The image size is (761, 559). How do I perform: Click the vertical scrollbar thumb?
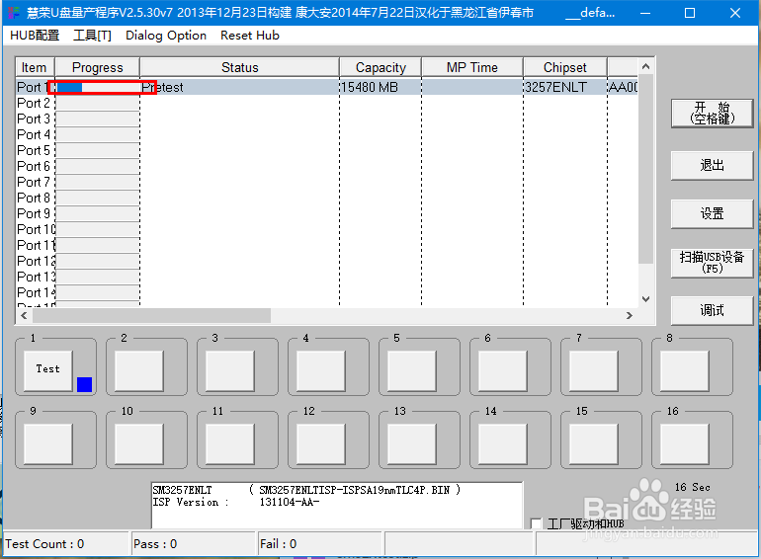coord(645,169)
